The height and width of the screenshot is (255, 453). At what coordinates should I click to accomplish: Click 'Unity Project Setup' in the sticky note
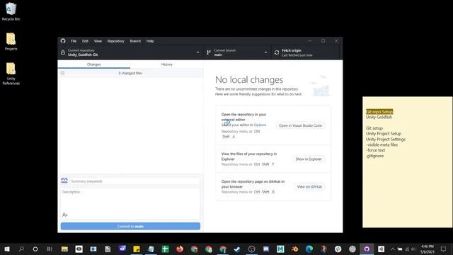pyautogui.click(x=384, y=134)
